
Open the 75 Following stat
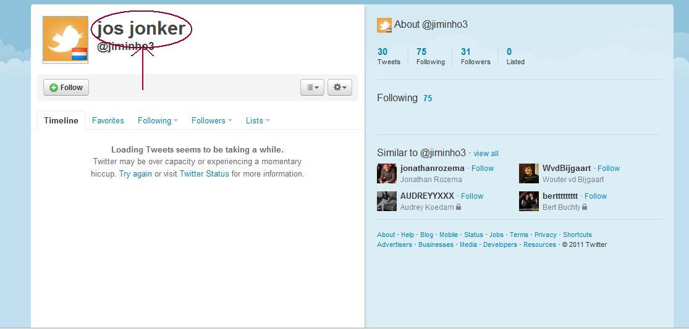coord(431,57)
